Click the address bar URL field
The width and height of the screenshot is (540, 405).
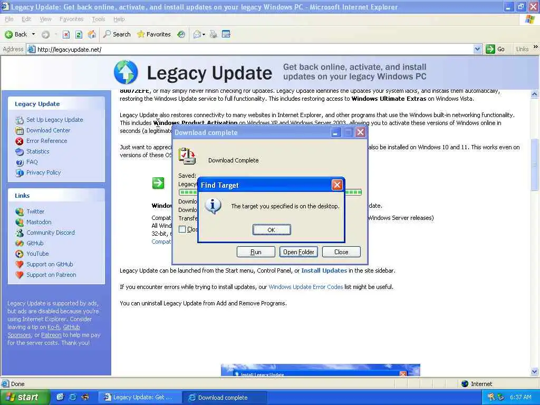254,49
